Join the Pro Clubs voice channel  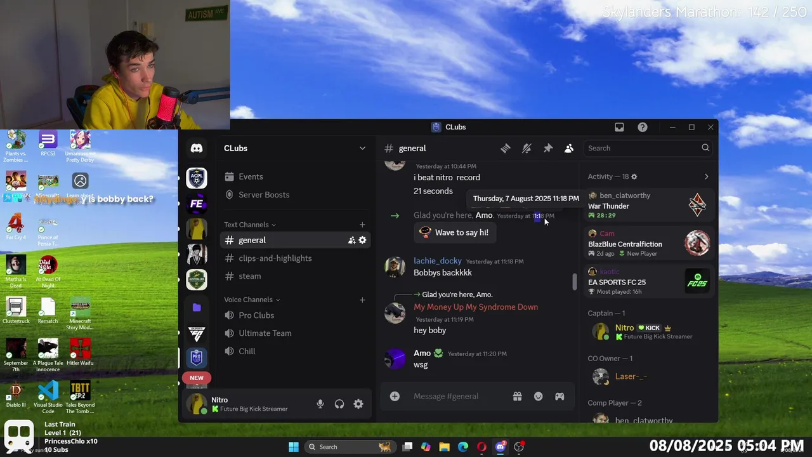tap(294, 315)
